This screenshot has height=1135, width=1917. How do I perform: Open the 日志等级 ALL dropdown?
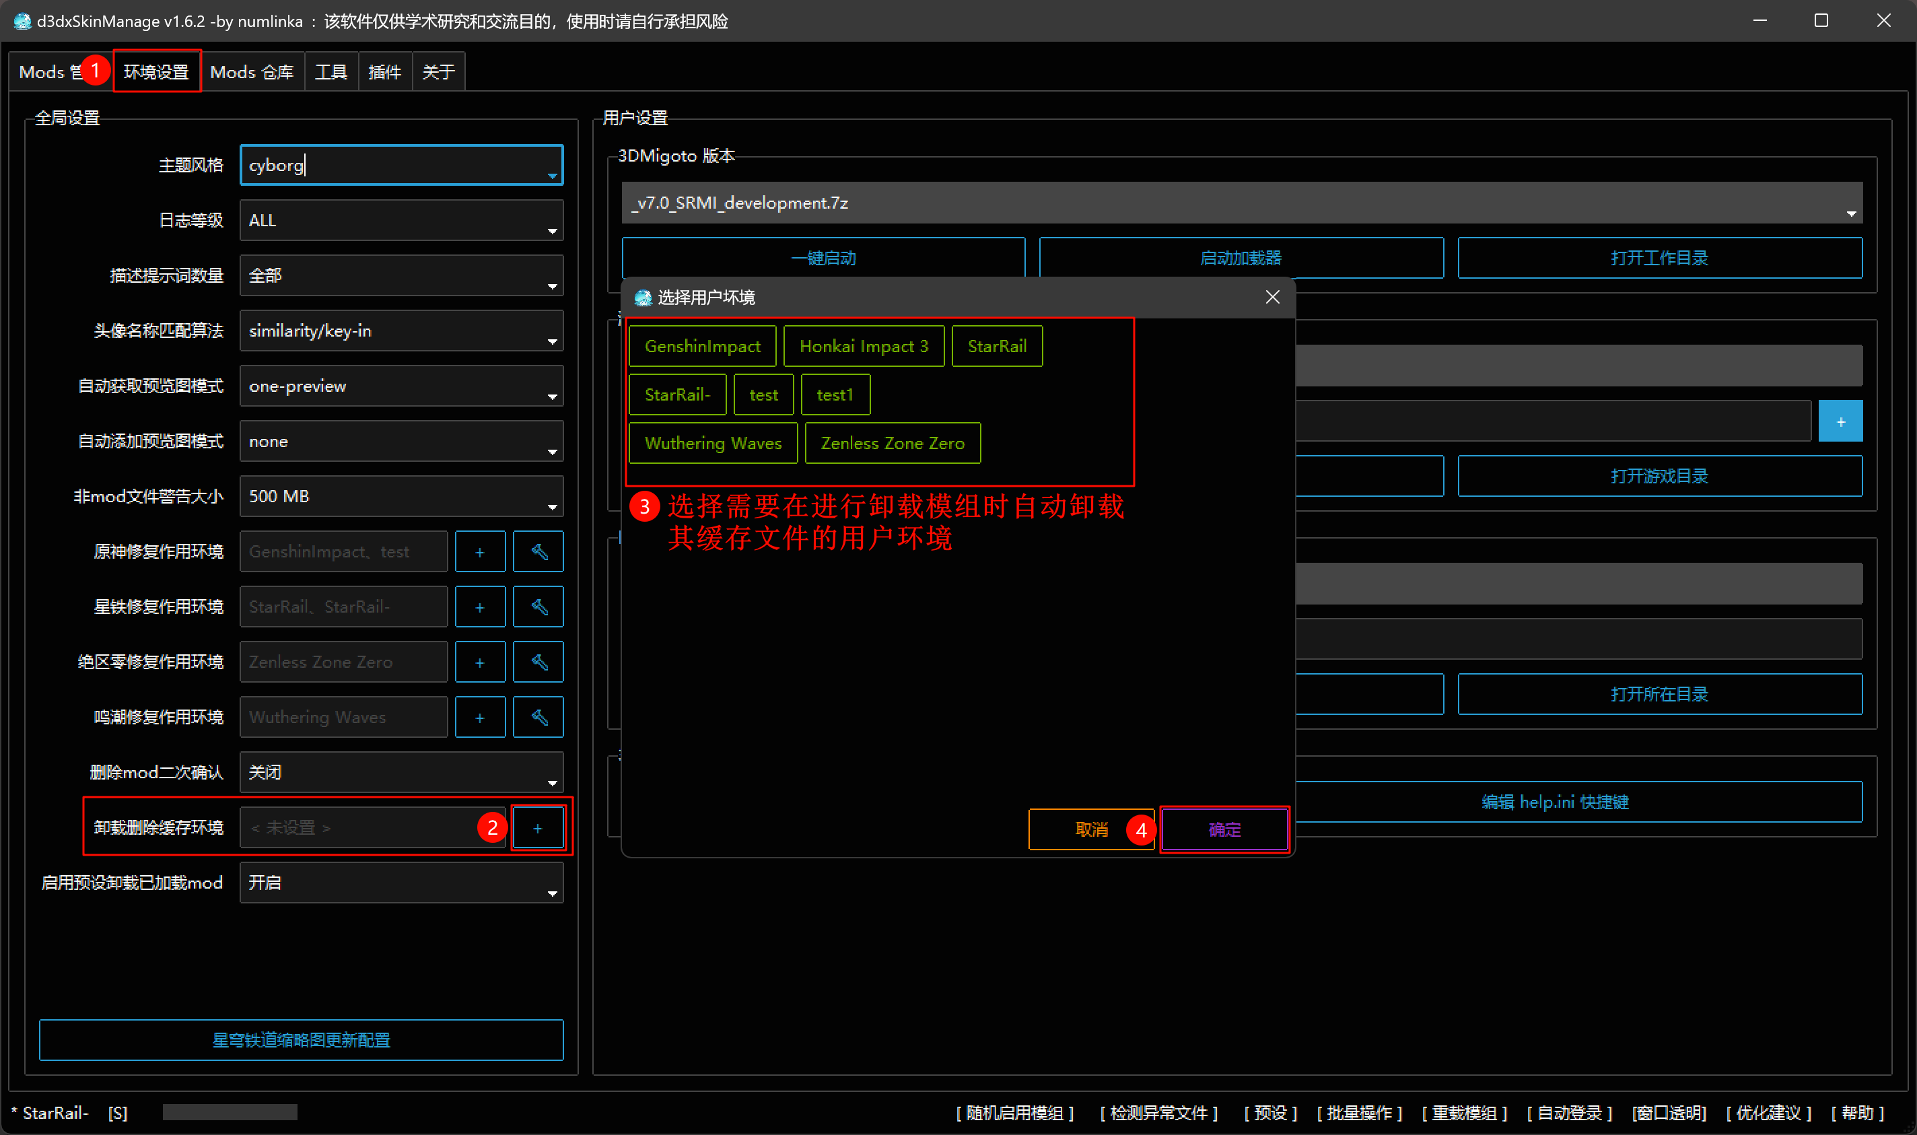pos(401,220)
